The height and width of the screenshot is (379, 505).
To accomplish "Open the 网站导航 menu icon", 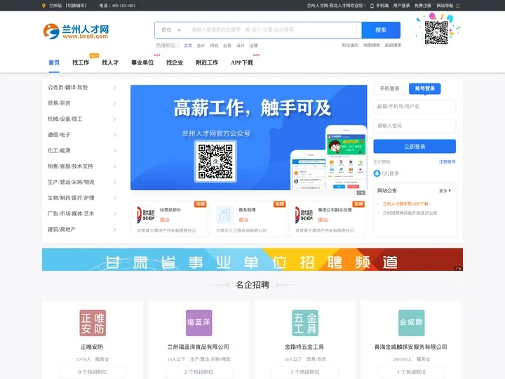I will (457, 6).
